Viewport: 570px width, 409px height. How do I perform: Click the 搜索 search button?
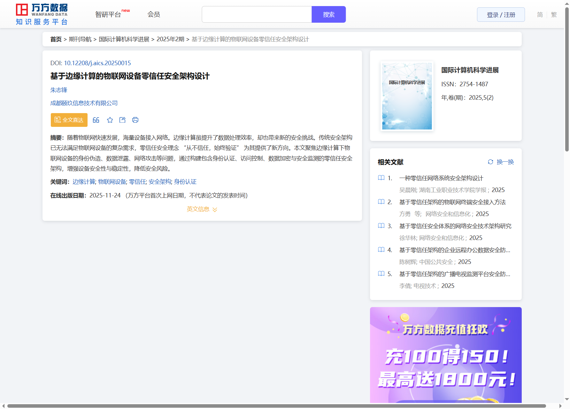(328, 15)
